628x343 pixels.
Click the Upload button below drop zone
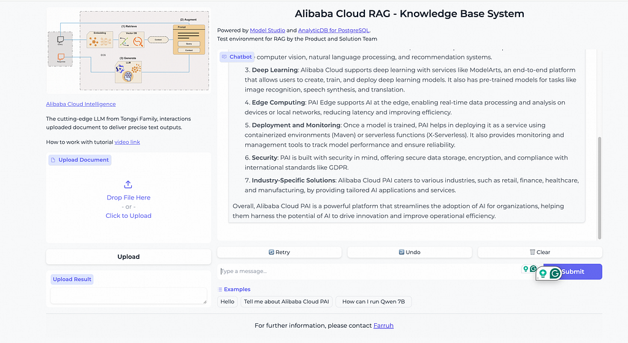129,256
